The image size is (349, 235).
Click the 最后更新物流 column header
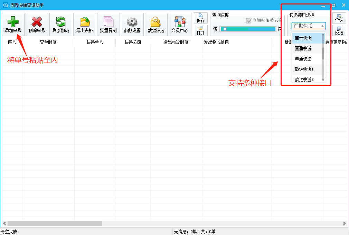coord(336,42)
